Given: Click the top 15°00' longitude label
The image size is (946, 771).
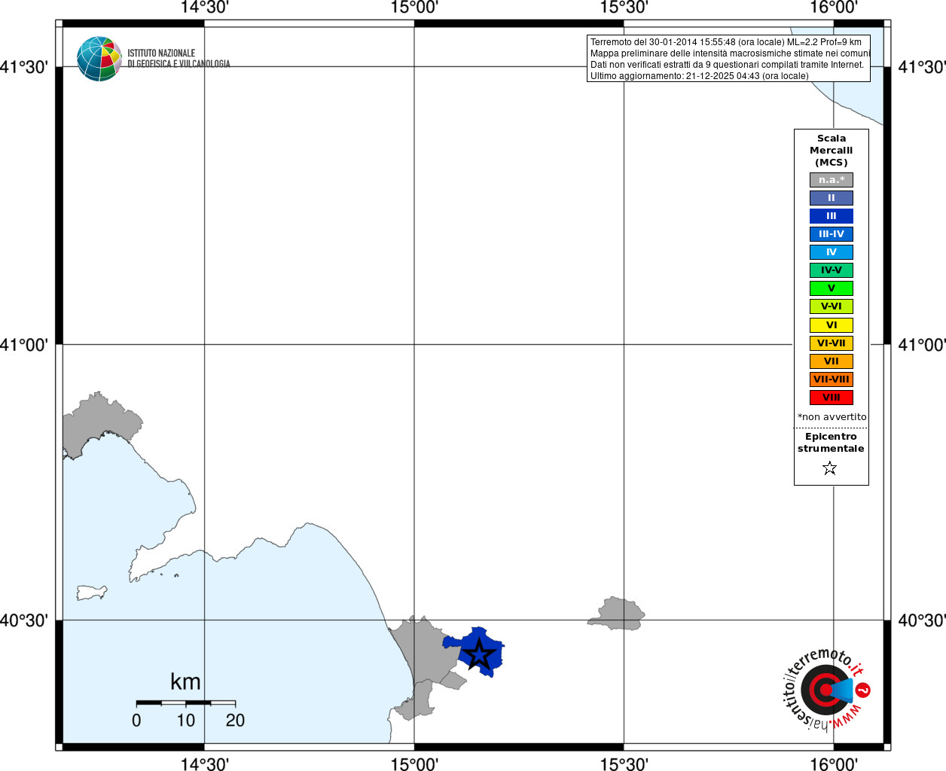Looking at the screenshot, I should (414, 8).
